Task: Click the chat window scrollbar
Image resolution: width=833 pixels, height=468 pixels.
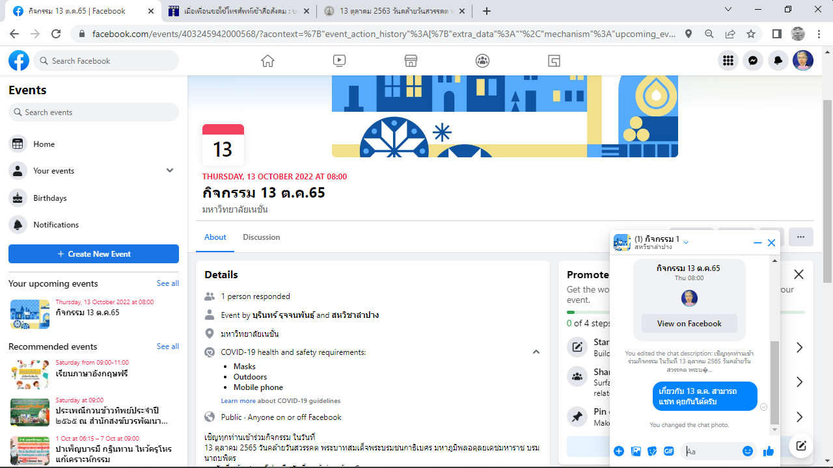Action: tap(774, 383)
